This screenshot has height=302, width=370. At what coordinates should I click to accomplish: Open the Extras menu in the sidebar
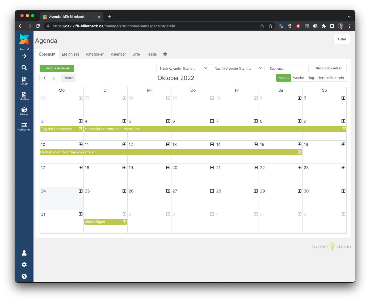point(24,111)
